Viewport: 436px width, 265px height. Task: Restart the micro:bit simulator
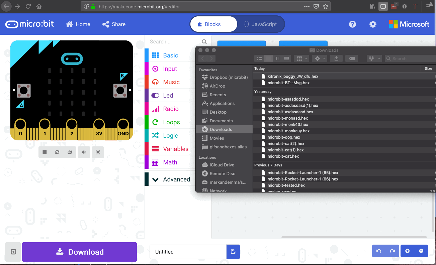(57, 152)
